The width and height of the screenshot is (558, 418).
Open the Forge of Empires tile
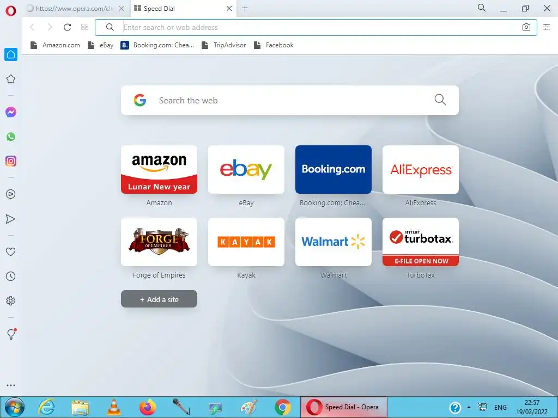[159, 242]
